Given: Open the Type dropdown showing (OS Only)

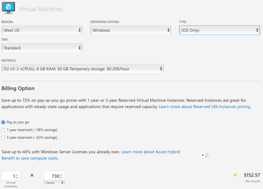Looking at the screenshot, I should point(220,30).
